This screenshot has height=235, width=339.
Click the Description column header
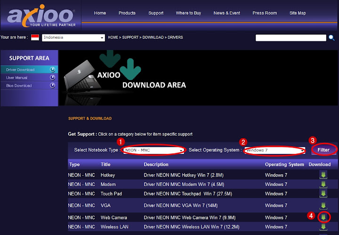[156, 164]
